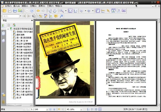Go to previous page using up arrow

click(x=27, y=11)
